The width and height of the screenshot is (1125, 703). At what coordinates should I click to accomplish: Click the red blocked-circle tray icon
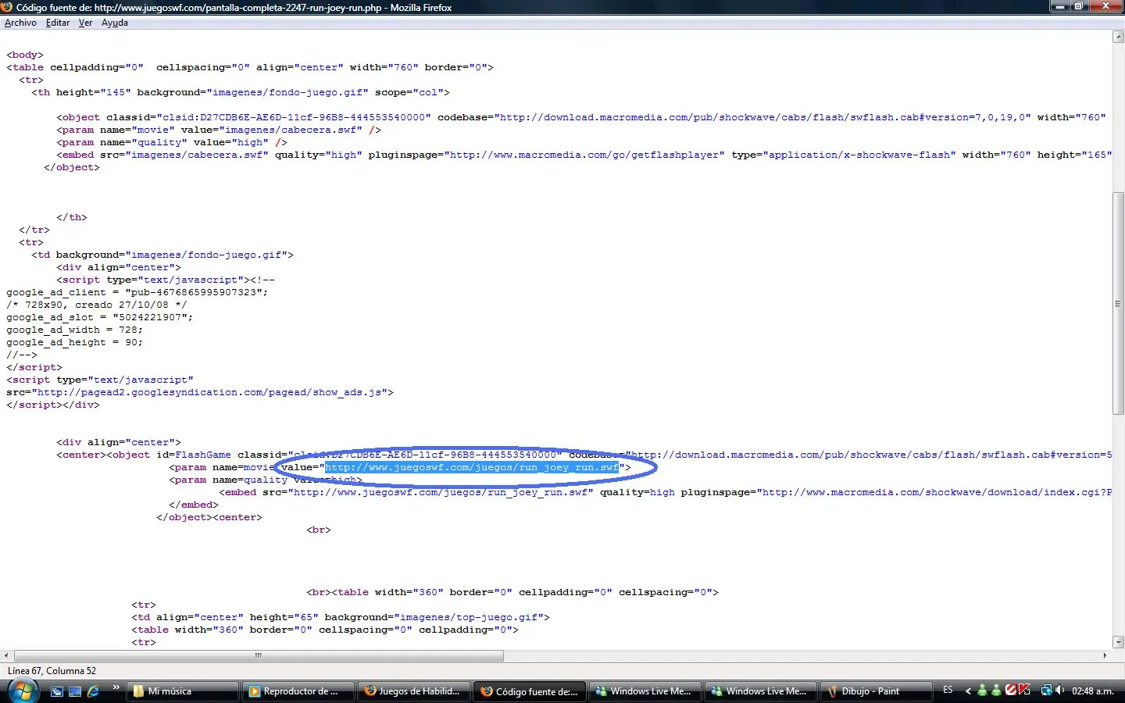1011,691
